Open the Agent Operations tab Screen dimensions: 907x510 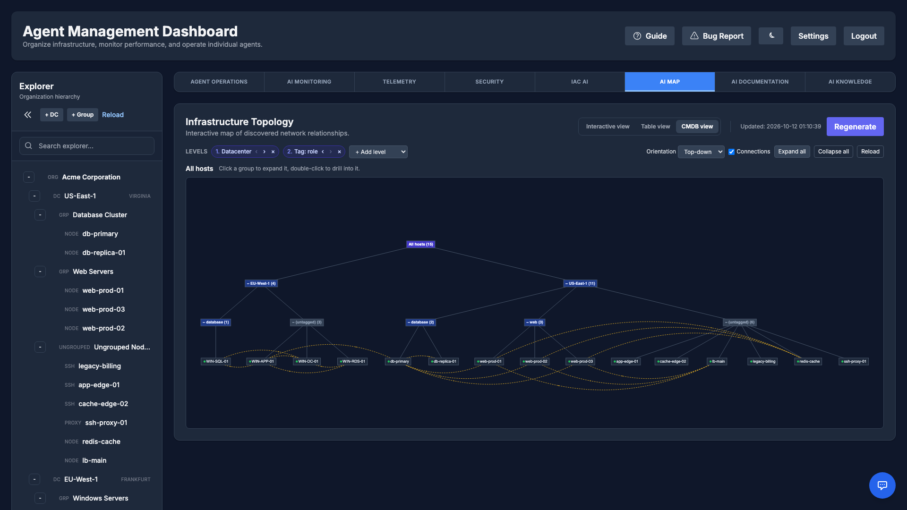[219, 82]
